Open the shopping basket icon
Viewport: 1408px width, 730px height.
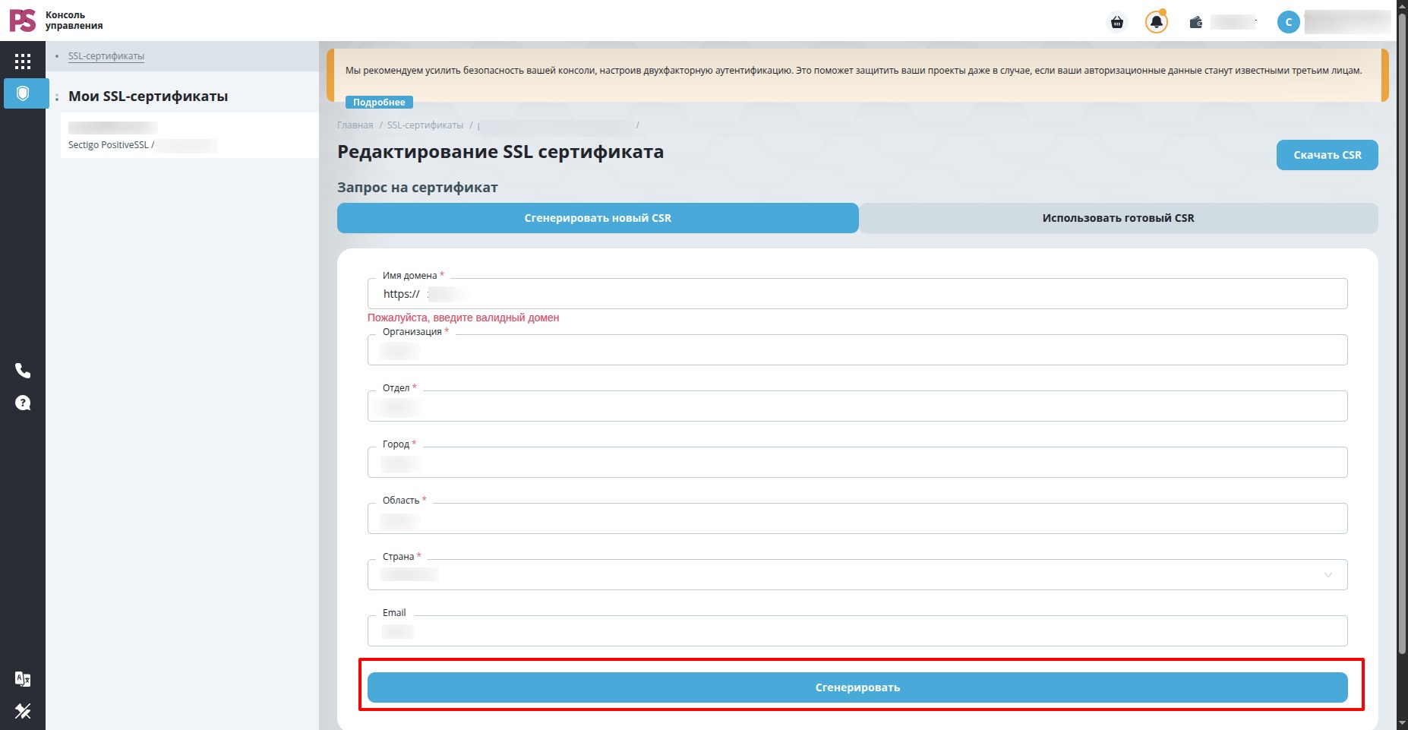coord(1117,22)
